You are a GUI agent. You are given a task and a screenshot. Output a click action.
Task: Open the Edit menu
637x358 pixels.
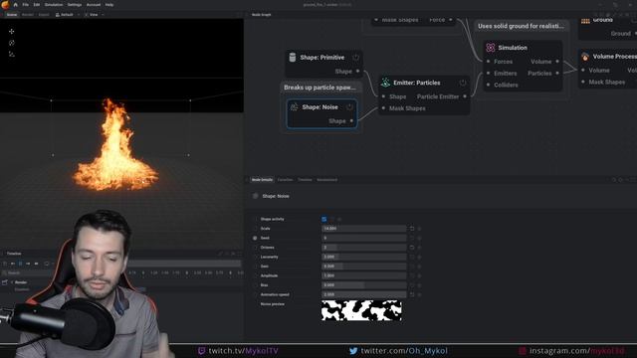click(x=37, y=5)
